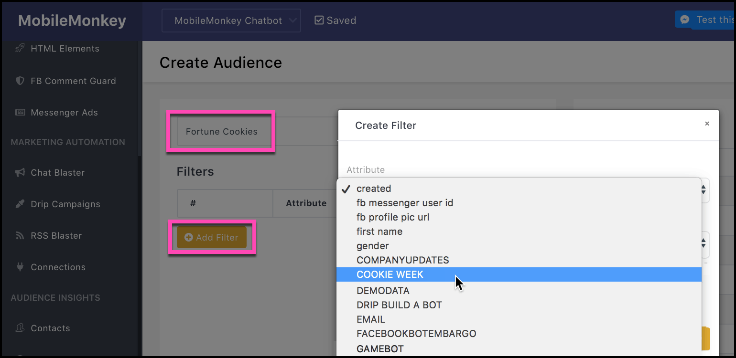Click the MobileMonkey logo
The width and height of the screenshot is (736, 358).
pos(72,21)
